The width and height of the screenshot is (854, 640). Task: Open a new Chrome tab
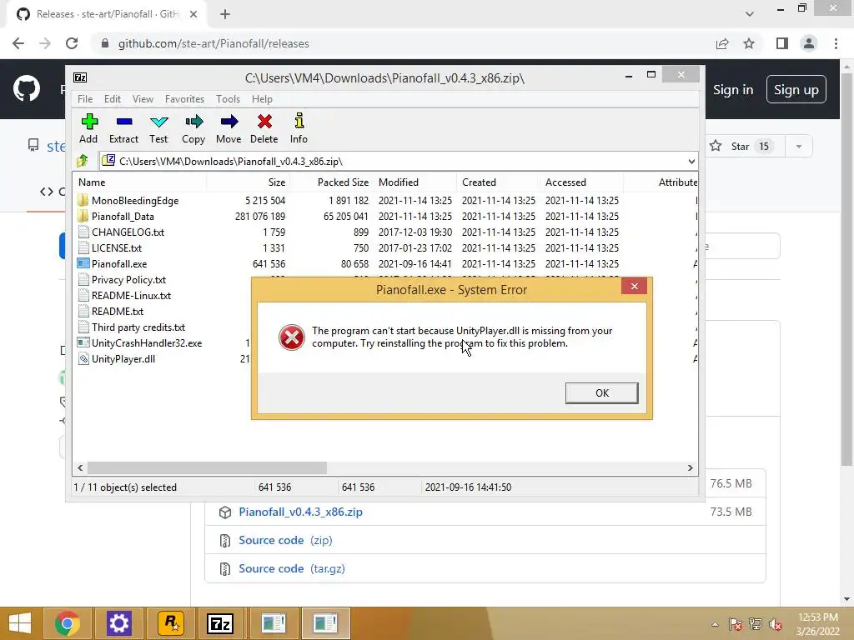tap(225, 14)
